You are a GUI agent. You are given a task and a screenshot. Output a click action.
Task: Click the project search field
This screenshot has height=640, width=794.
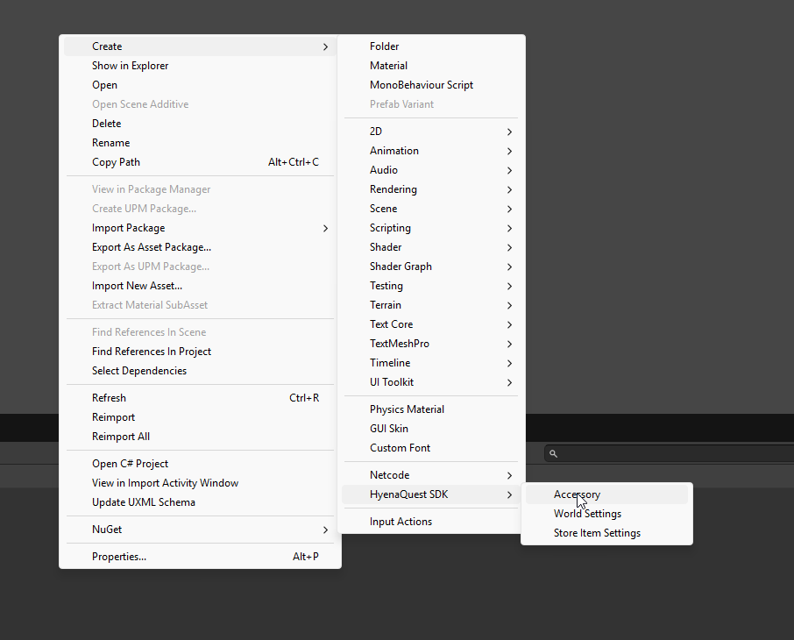point(670,453)
